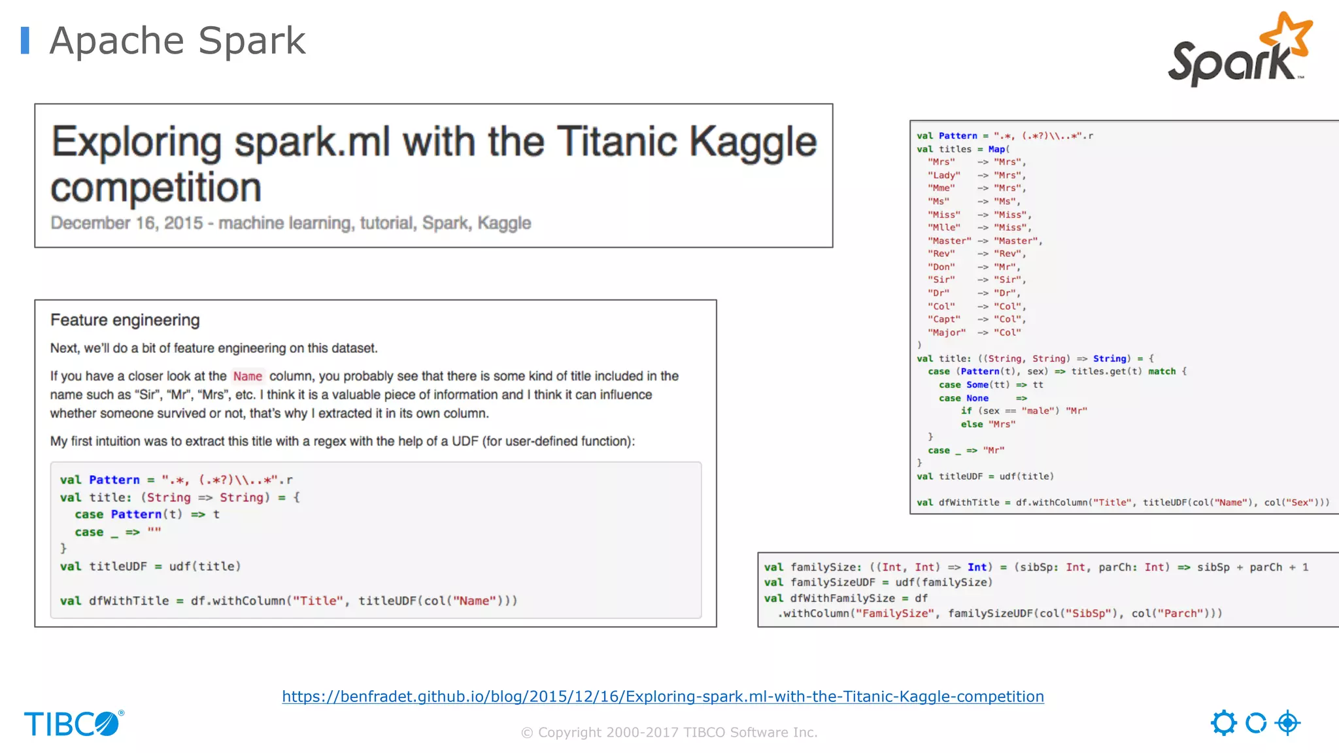This screenshot has height=753, width=1339.
Task: Click the 'case Pattern(t) => t' line
Action: pos(147,514)
